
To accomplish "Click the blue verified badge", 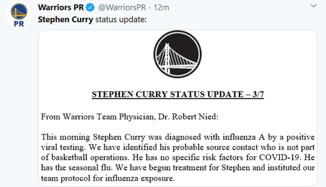I will [90, 7].
